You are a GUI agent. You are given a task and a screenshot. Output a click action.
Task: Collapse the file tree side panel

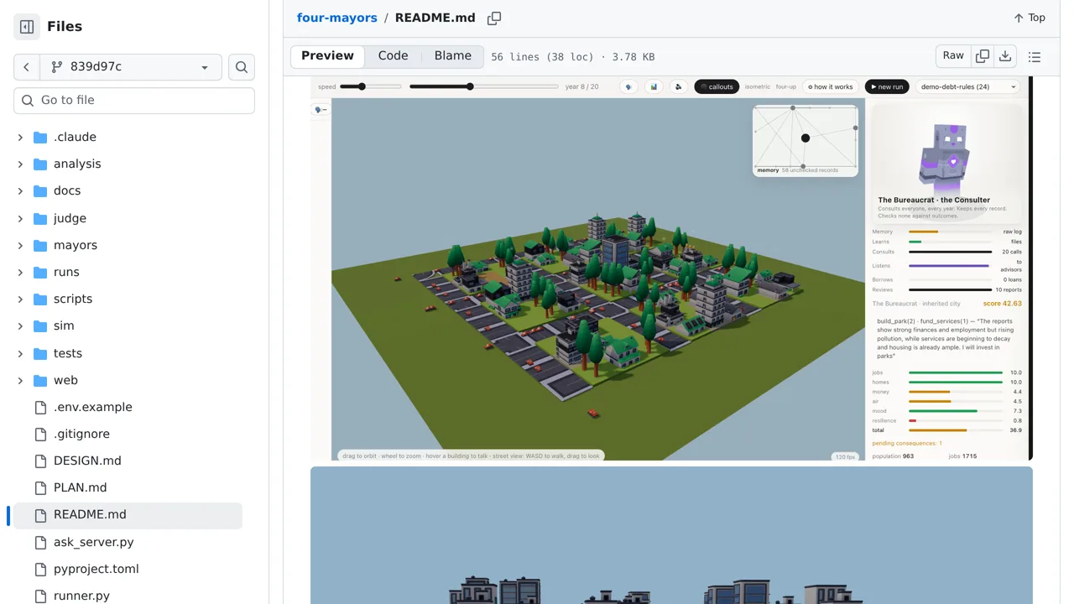pyautogui.click(x=27, y=27)
